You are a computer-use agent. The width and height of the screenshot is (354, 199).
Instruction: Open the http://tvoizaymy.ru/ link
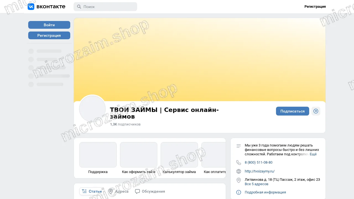point(260,171)
